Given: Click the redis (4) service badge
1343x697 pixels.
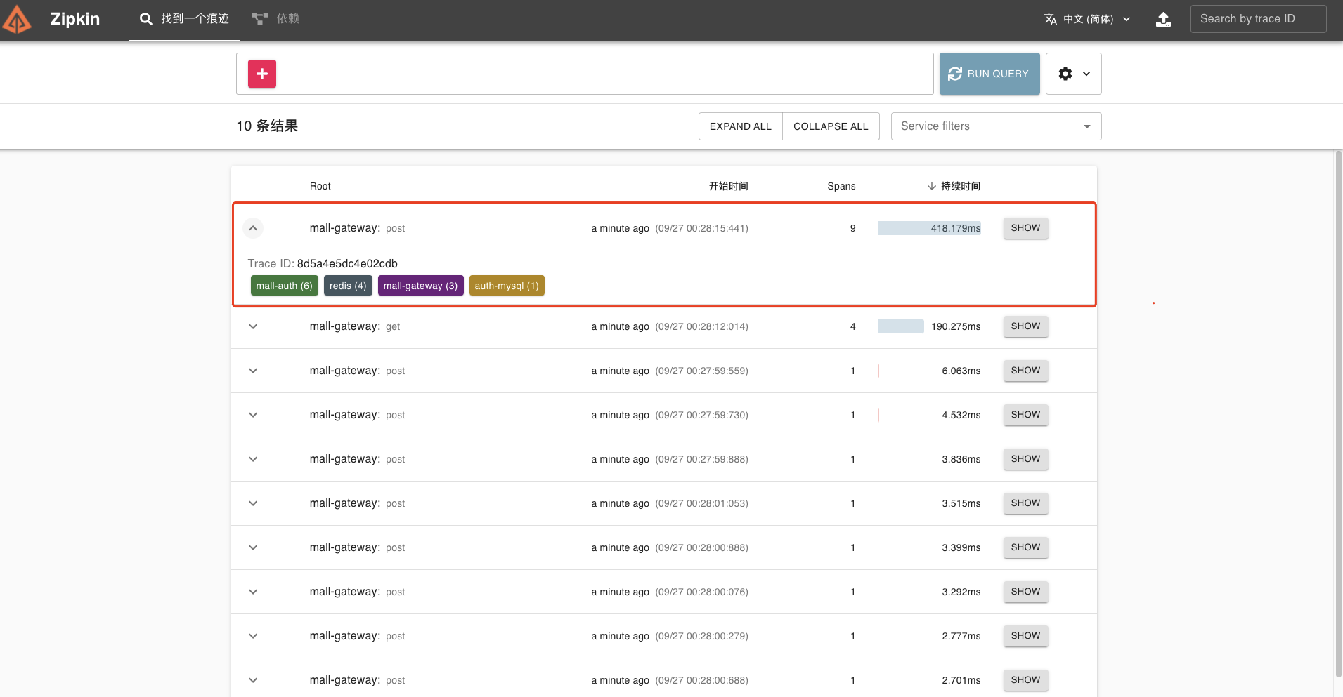Looking at the screenshot, I should [348, 286].
